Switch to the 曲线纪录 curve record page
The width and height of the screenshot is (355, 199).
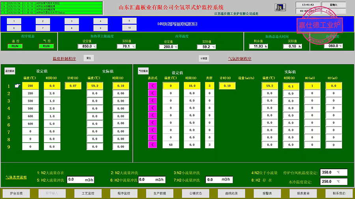[x=231, y=193]
